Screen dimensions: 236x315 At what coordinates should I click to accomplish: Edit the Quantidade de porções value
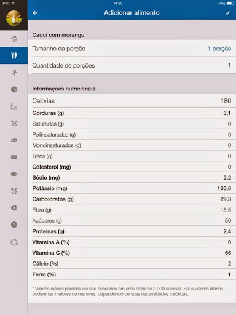(229, 65)
